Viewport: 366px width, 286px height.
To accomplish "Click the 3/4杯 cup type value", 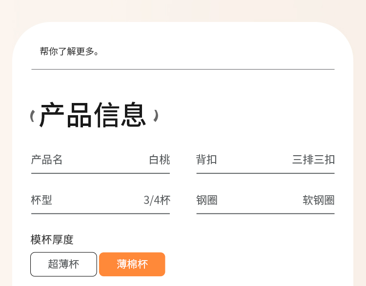I will tap(157, 200).
